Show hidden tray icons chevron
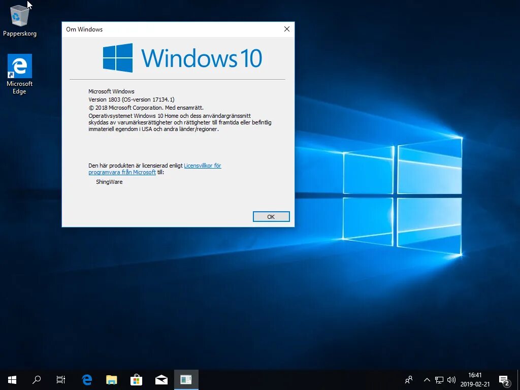Screen dimensions: 520x390 (x=427, y=380)
